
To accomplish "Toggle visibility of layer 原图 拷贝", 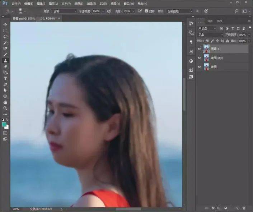I will tap(200, 58).
